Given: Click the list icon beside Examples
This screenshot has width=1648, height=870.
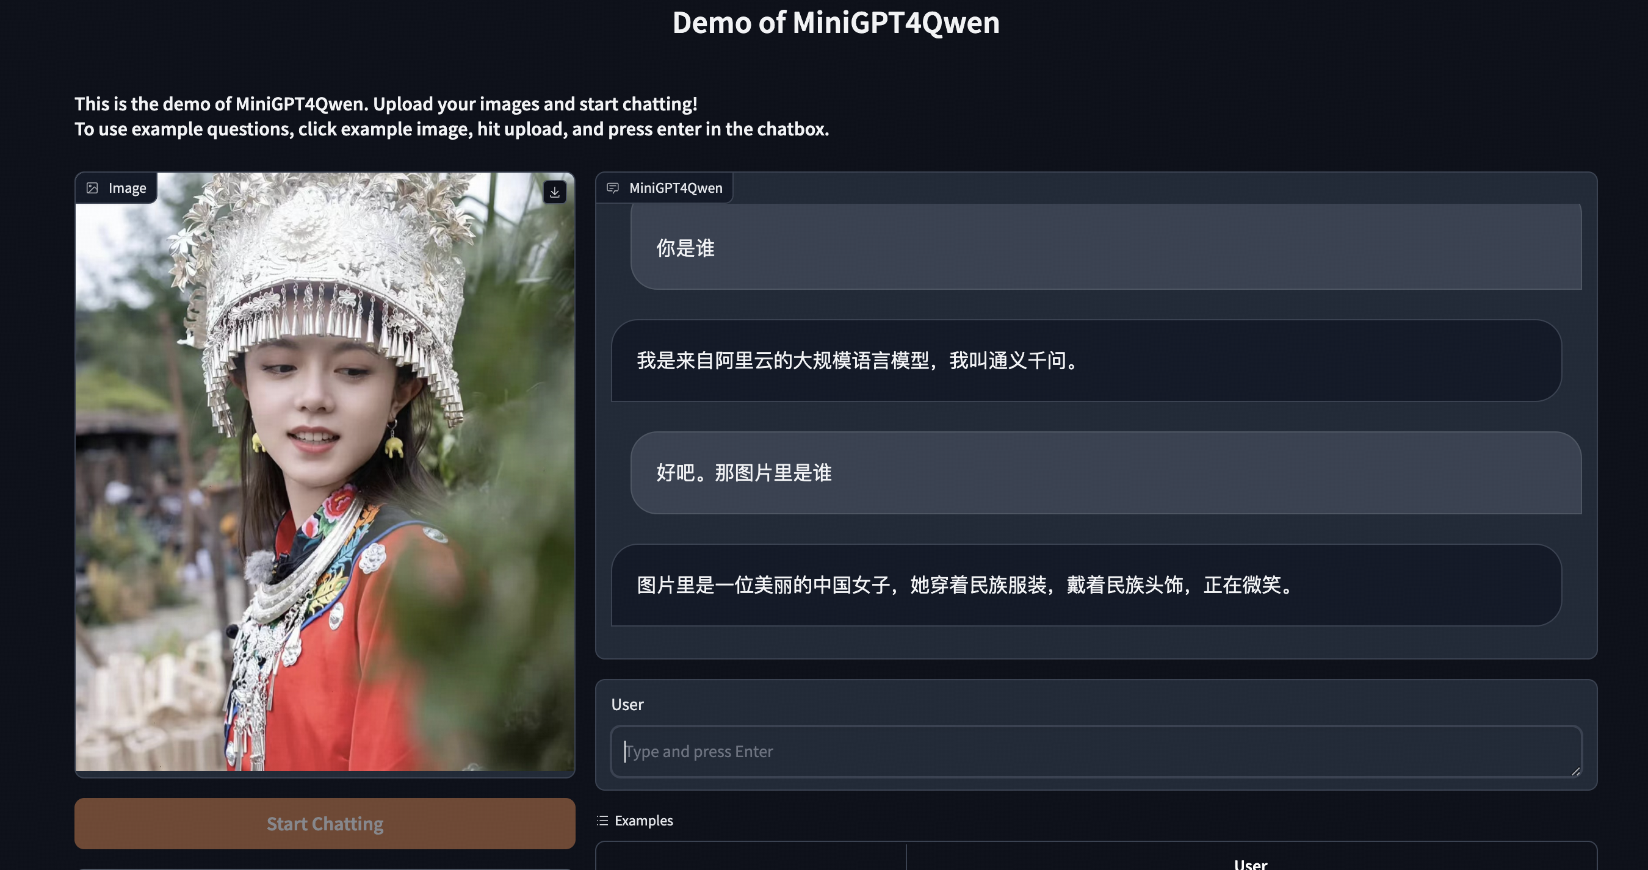Looking at the screenshot, I should (x=602, y=820).
